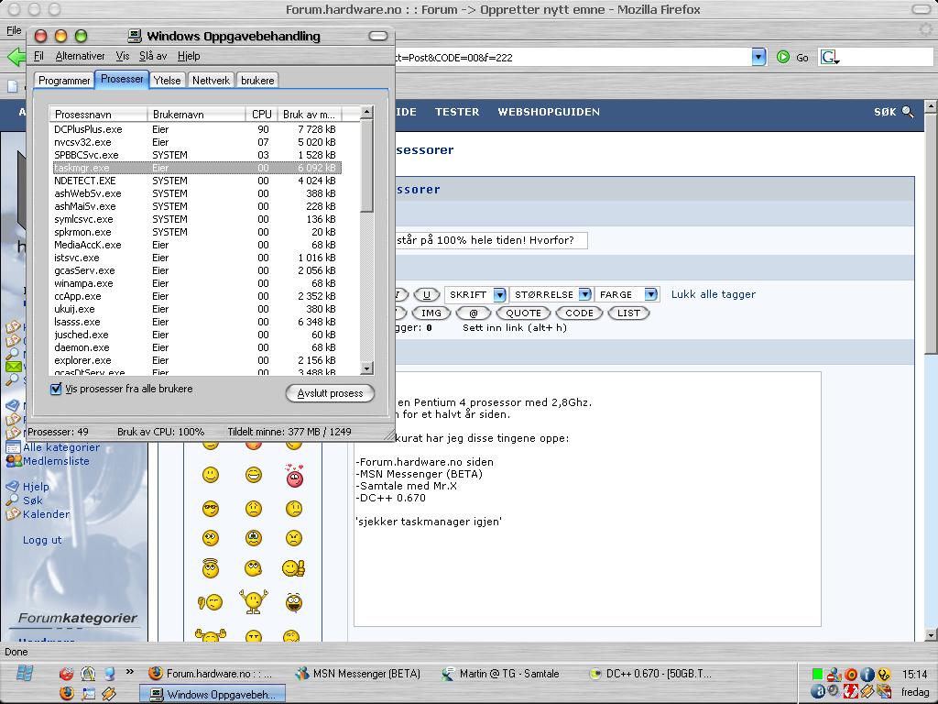Insert the sunglasses cool emoticon
The image size is (938, 704).
[211, 509]
